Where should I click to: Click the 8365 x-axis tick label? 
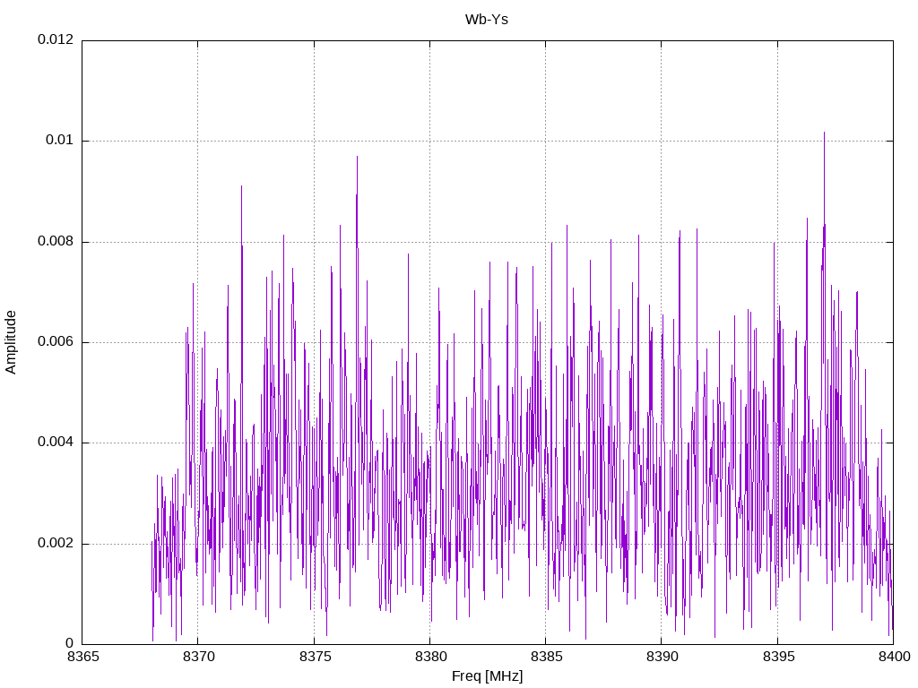click(82, 657)
